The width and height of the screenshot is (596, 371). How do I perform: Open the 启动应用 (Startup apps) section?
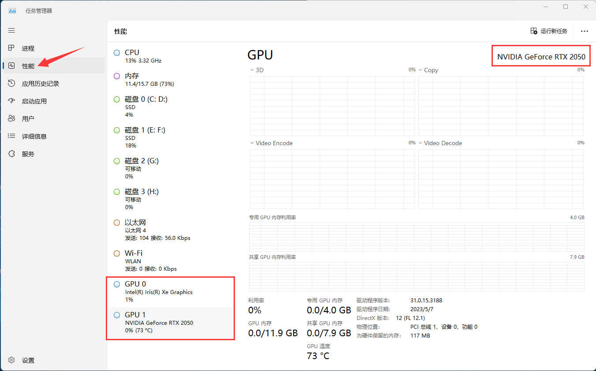pyautogui.click(x=33, y=101)
